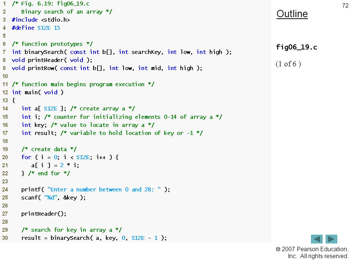Click "int main( void )" declaration
This screenshot has height=264, width=352.
[x=38, y=92]
